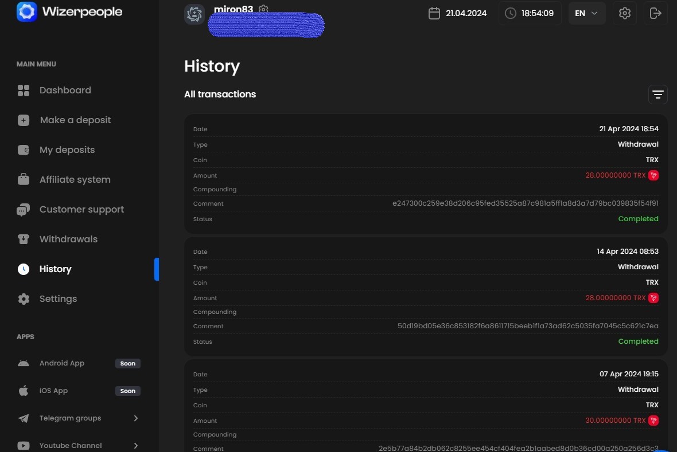Click the Withdrawals icon in the sidebar
677x452 pixels.
pos(24,239)
